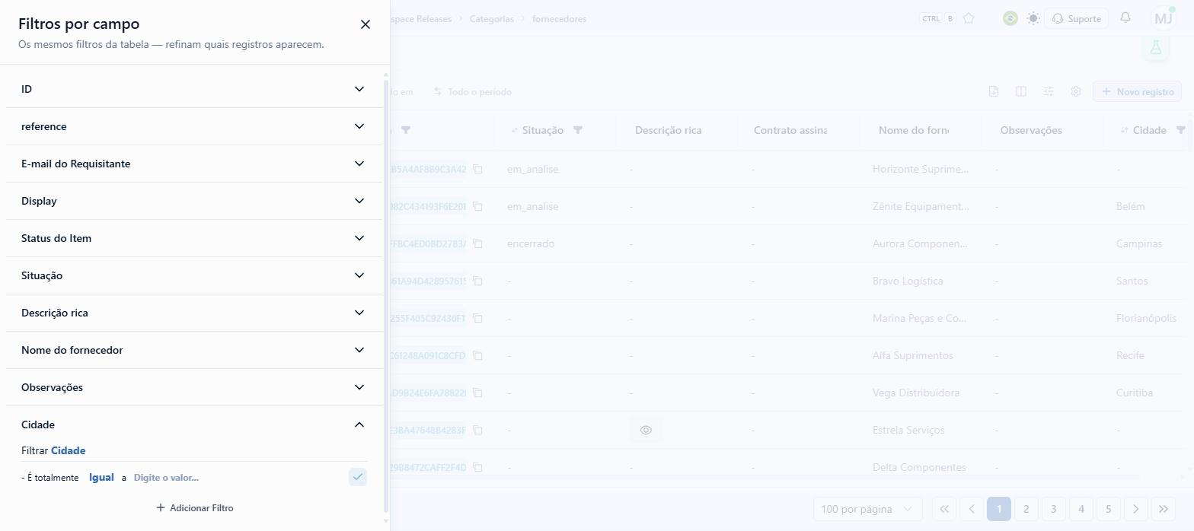The image size is (1194, 531).
Task: Go to next page arrow
Action: click(x=1136, y=509)
